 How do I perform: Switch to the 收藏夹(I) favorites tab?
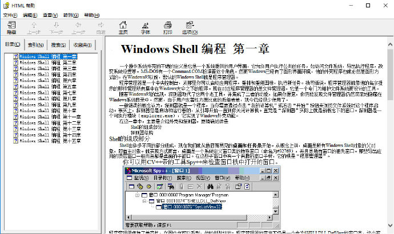pos(82,45)
